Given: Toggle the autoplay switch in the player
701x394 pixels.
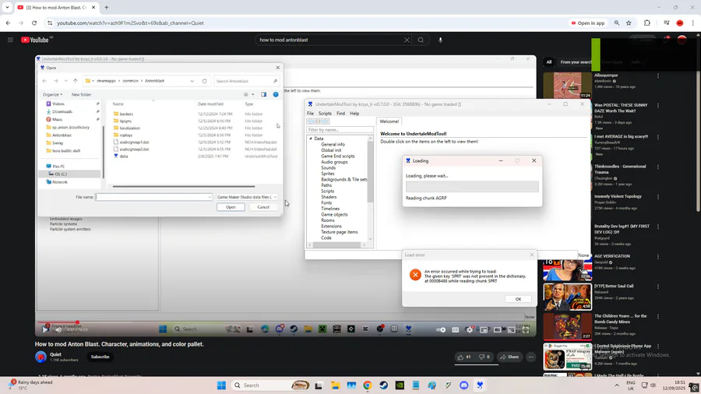Looking at the screenshot, I should pos(441,329).
